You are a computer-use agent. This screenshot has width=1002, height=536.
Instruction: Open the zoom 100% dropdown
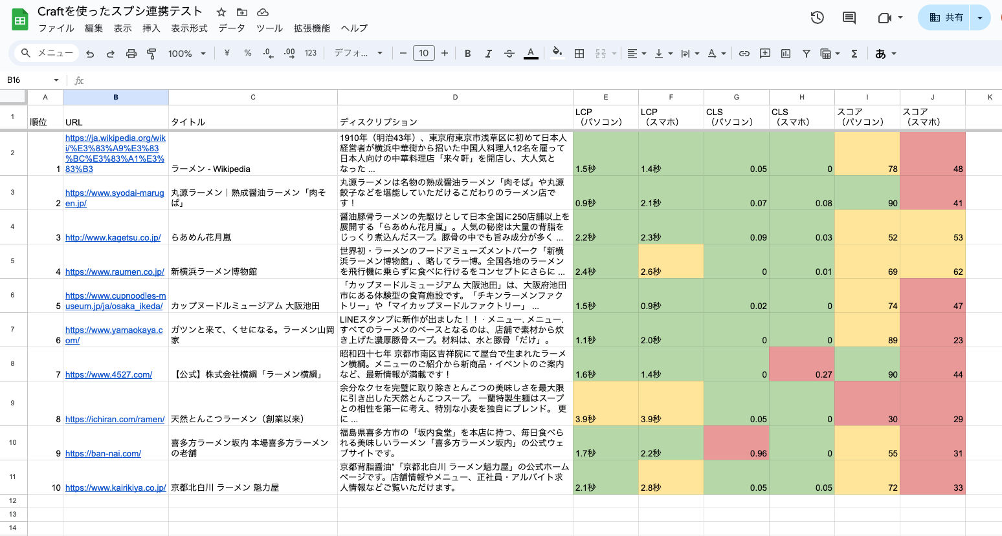(x=186, y=54)
